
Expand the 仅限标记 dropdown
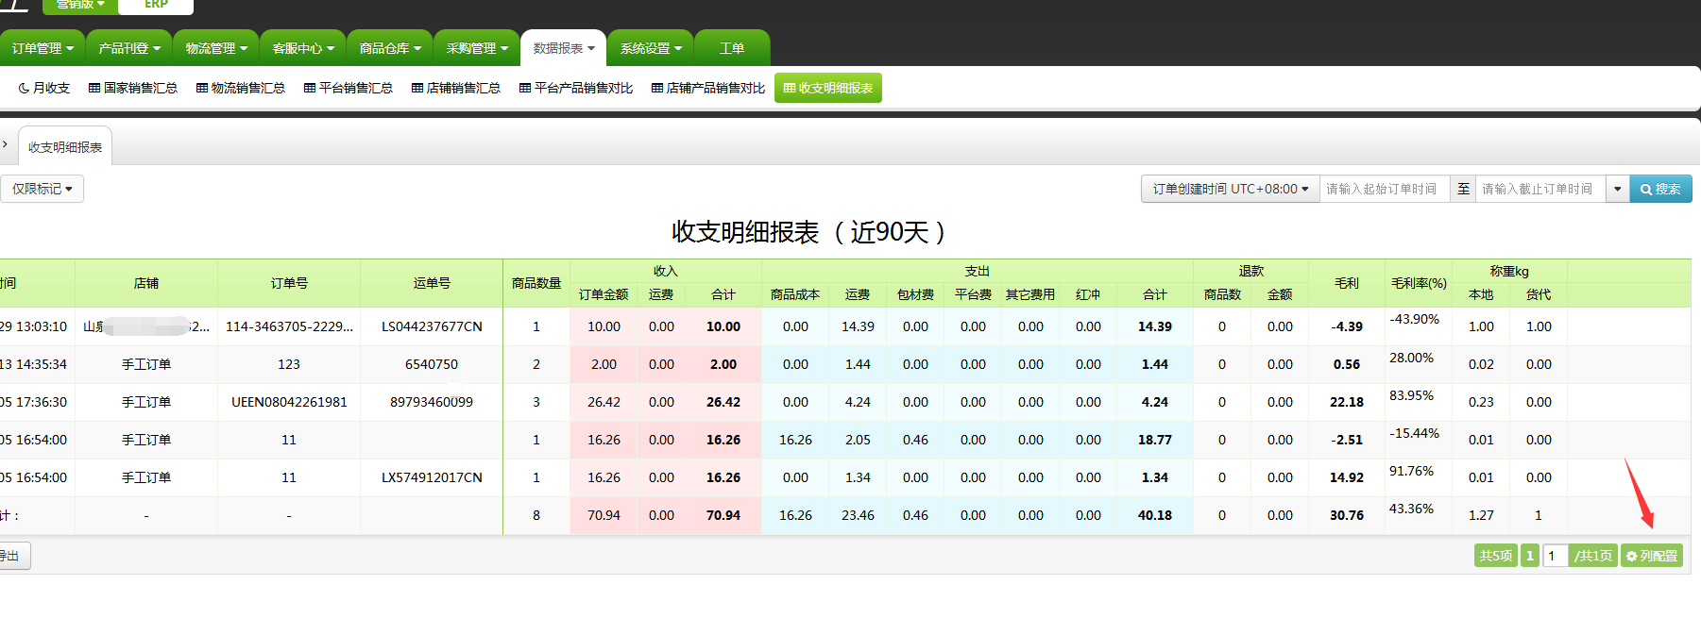click(x=43, y=189)
